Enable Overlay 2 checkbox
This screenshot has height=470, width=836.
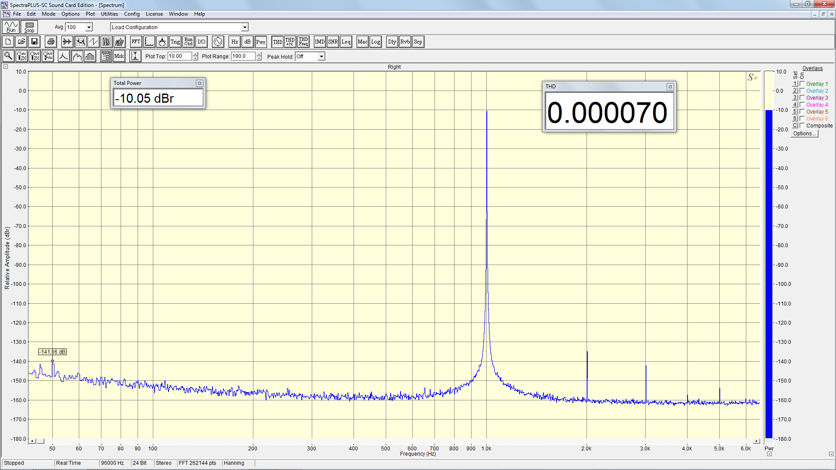coord(802,91)
